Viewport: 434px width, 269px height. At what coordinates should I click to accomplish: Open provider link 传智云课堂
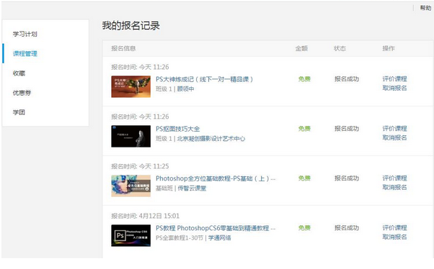192,188
